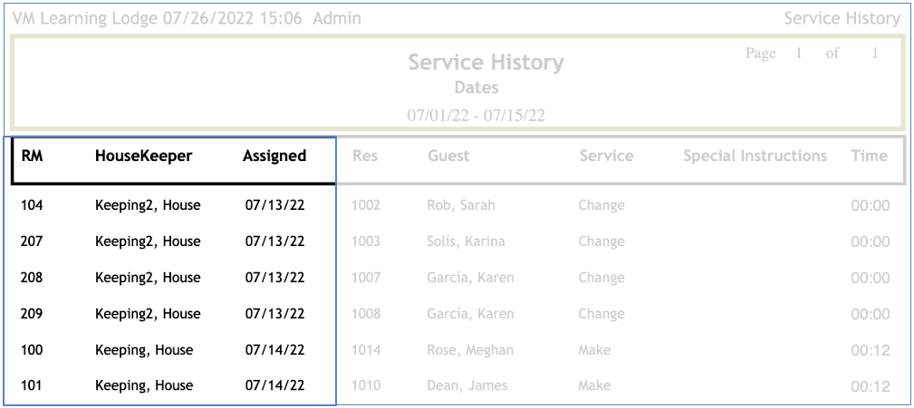914x408 pixels.
Task: Click the Assigned column header
Action: (x=274, y=156)
